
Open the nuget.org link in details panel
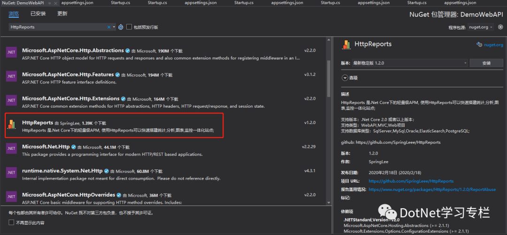click(493, 45)
